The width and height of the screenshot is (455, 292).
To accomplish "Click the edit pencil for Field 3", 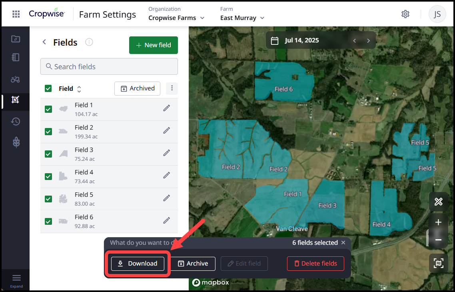I will tap(167, 153).
